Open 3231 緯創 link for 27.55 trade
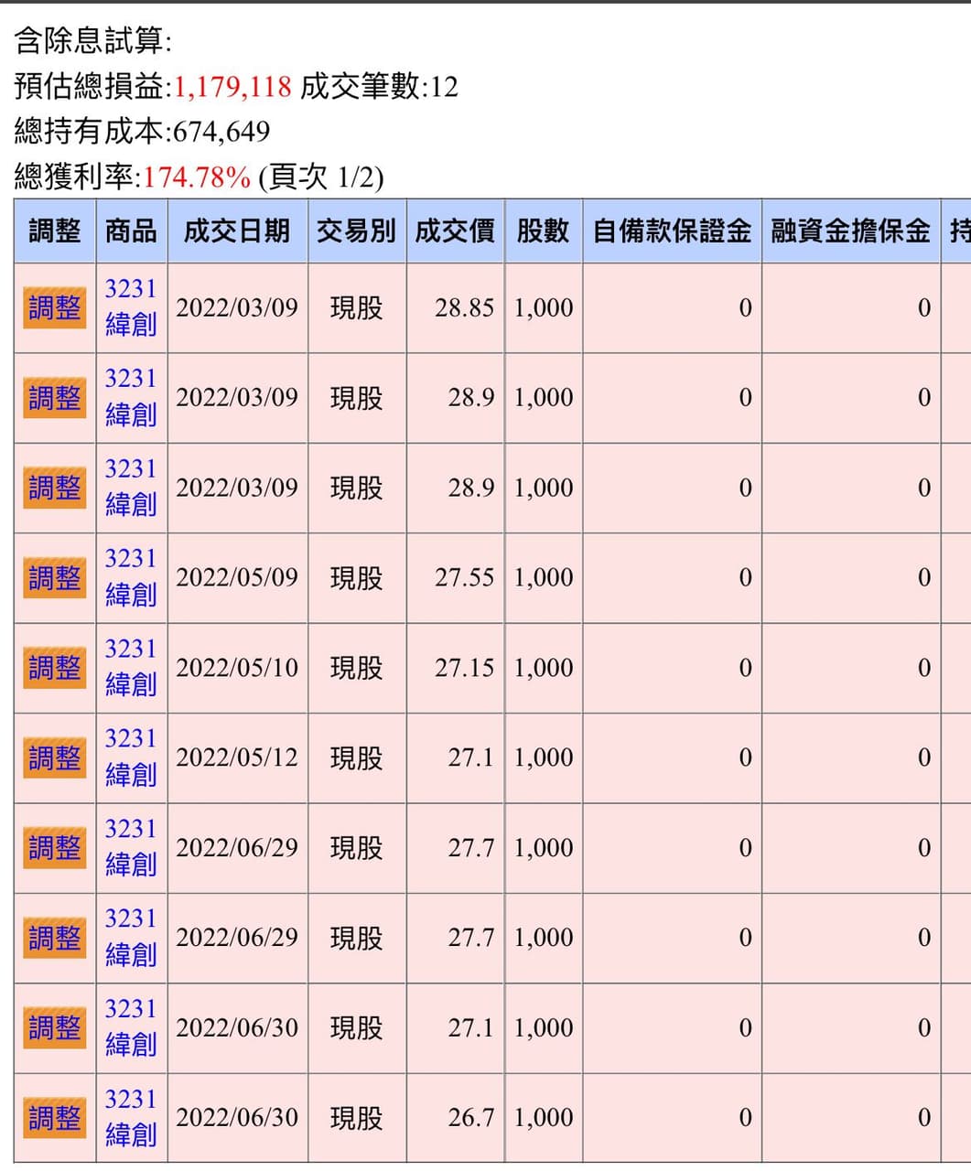The height and width of the screenshot is (1171, 971). tap(131, 577)
